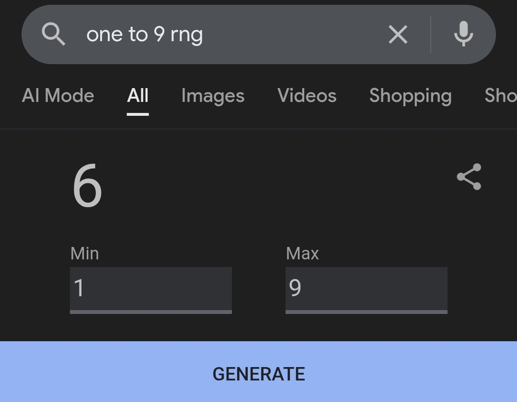Open the Images tab

point(213,96)
